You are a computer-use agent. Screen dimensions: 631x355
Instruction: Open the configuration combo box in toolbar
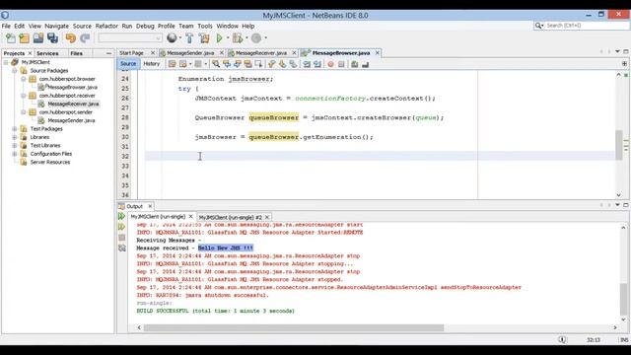tap(130, 38)
